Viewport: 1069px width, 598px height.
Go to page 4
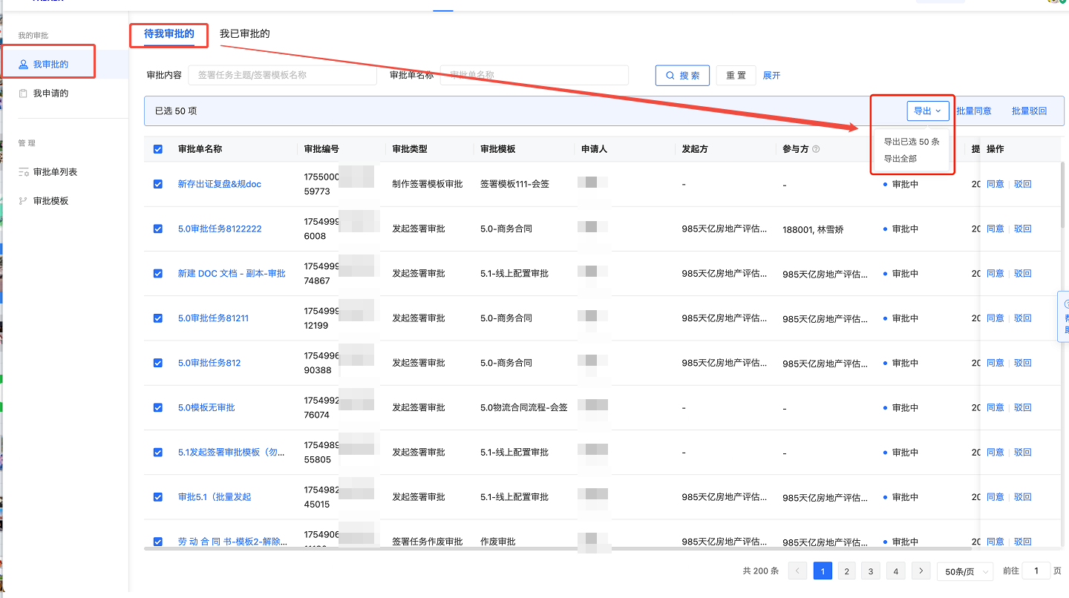896,571
